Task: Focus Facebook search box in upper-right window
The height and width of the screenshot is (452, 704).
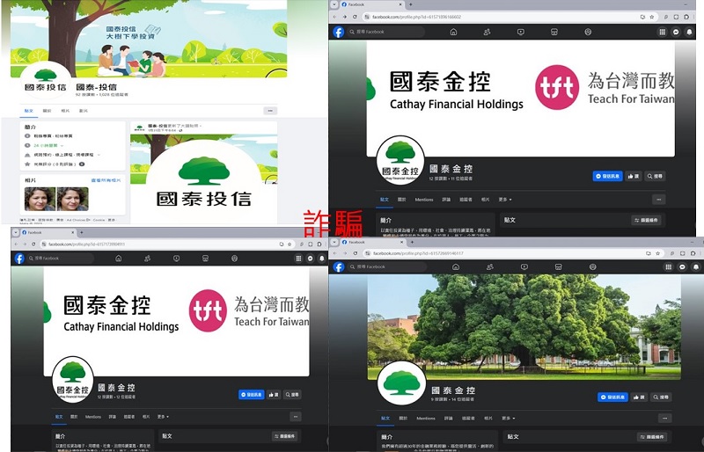Action: point(386,32)
